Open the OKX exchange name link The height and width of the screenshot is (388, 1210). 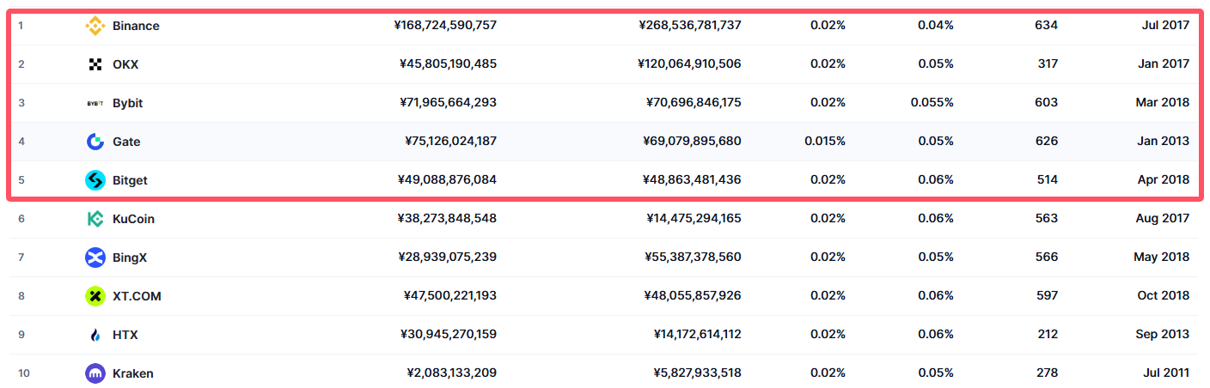(125, 64)
